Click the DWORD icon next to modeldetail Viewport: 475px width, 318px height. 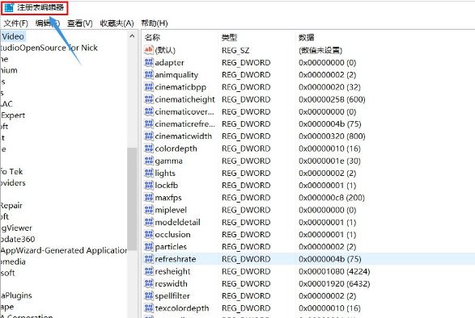[148, 222]
